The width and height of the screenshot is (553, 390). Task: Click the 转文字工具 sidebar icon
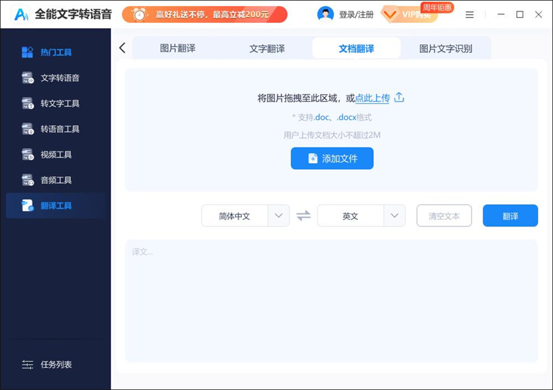click(28, 103)
